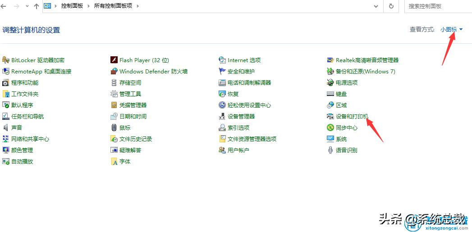
Task: Open the 网络和共享中心 link text
Action: [30, 139]
